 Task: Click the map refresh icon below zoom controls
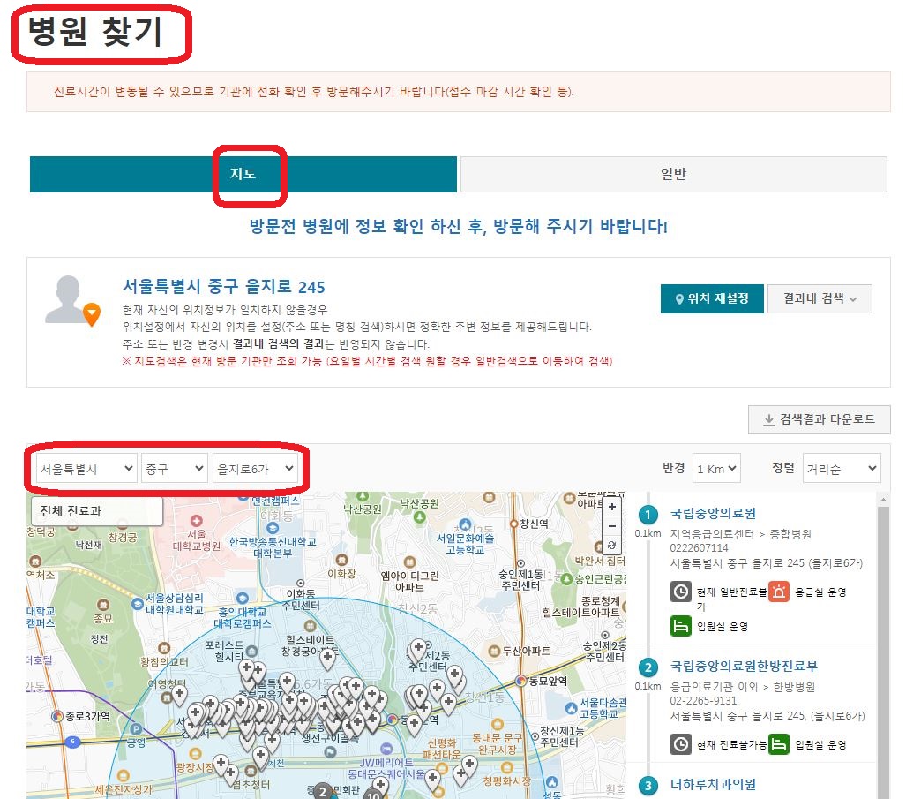coord(612,545)
